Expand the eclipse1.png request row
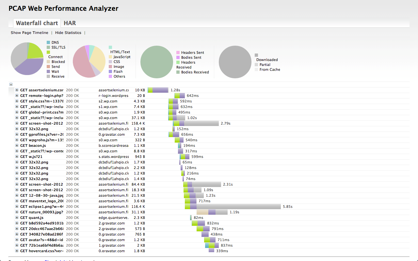The height and width of the screenshot is (261, 418). pyautogui.click(x=17, y=207)
